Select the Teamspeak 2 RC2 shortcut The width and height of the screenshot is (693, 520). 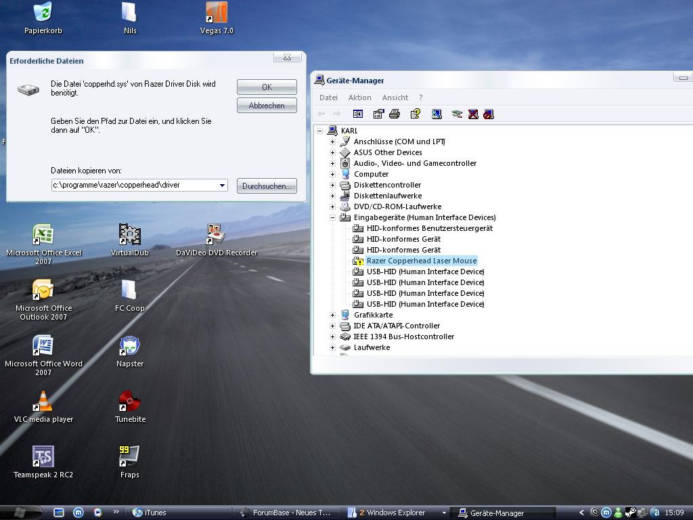tap(43, 462)
